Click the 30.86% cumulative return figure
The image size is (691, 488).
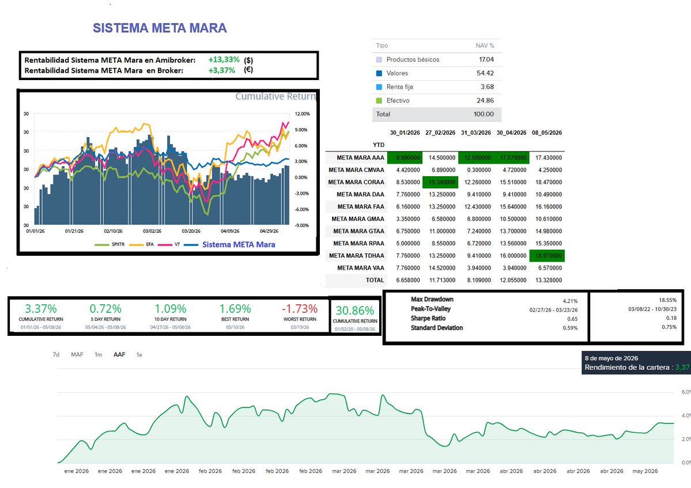click(x=355, y=311)
